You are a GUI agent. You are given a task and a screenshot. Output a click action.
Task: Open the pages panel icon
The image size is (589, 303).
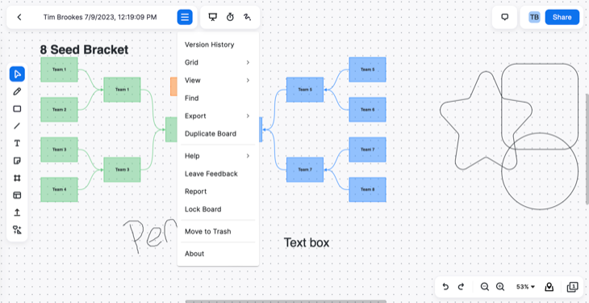pyautogui.click(x=572, y=287)
